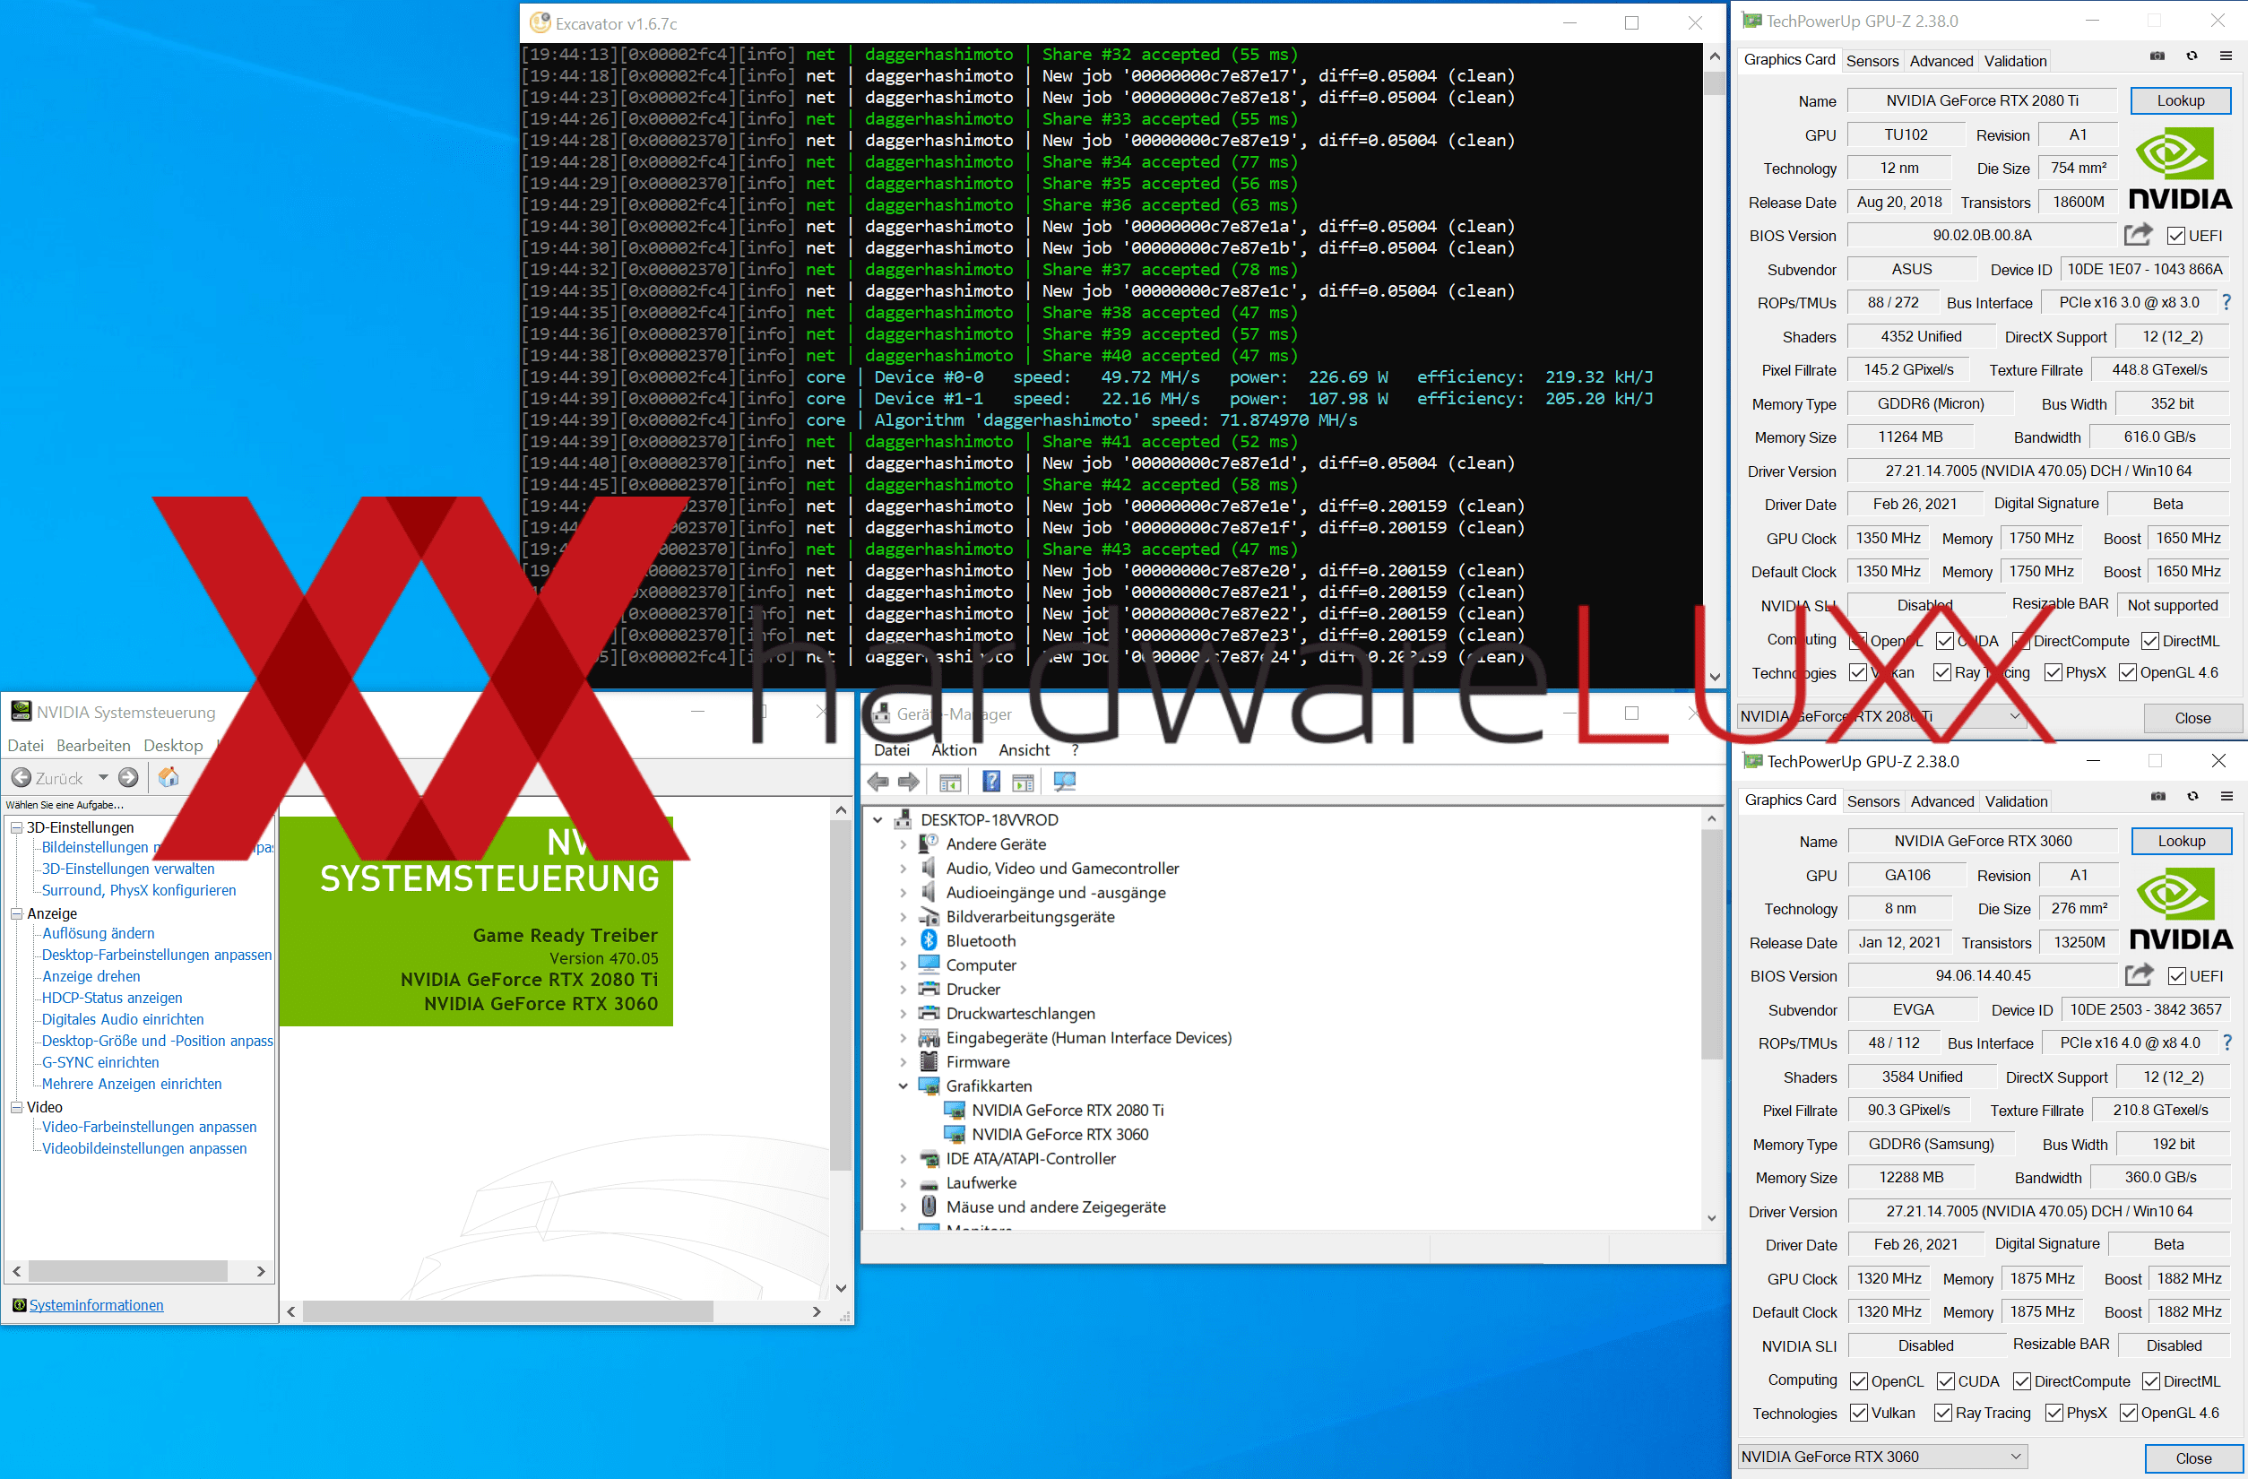Click the BIOS export icon for RTX 2080 Ti
The image size is (2248, 1479).
tap(2138, 234)
